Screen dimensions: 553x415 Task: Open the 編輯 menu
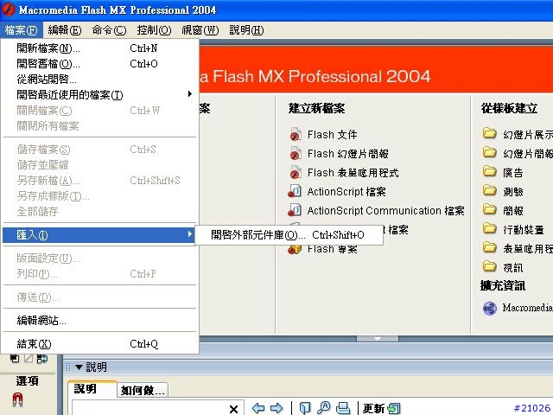65,30
